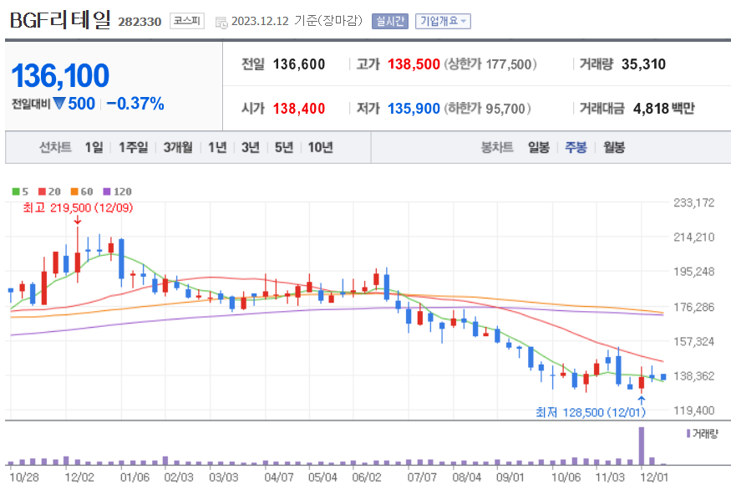The height and width of the screenshot is (500, 731).
Task: Click the 233,172 y-axis label
Action: coord(693,203)
